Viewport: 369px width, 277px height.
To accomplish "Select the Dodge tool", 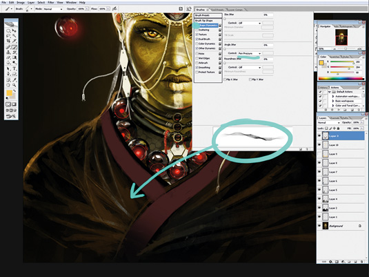I will 14,63.
